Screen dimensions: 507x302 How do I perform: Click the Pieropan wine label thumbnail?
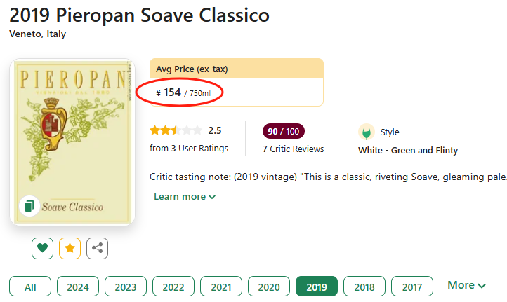[x=72, y=140]
